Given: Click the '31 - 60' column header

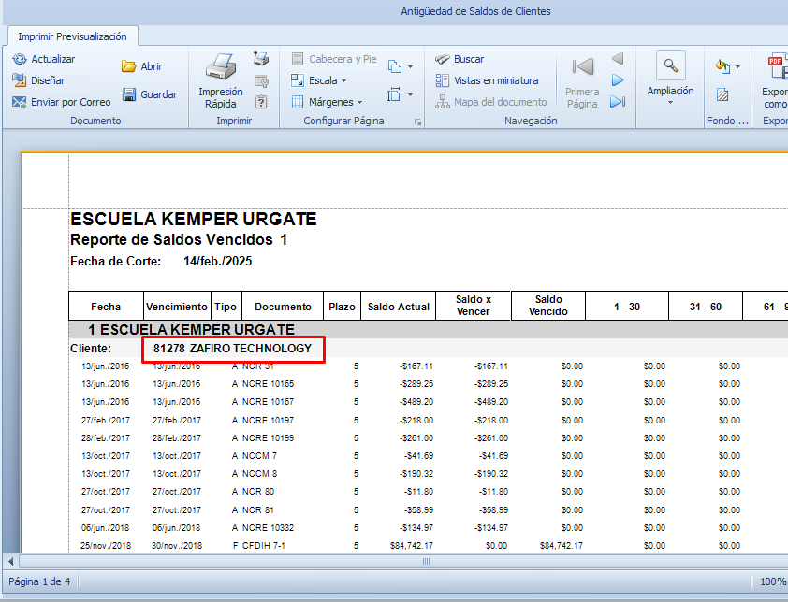Looking at the screenshot, I should tap(706, 307).
